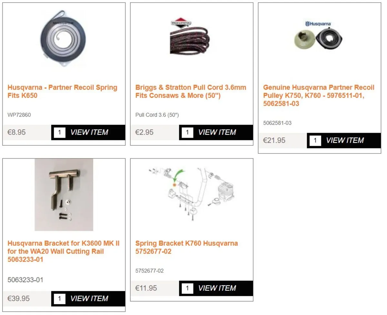Click VIEW ITEM for the €2.95 pull cord
The height and width of the screenshot is (315, 387).
(x=217, y=132)
